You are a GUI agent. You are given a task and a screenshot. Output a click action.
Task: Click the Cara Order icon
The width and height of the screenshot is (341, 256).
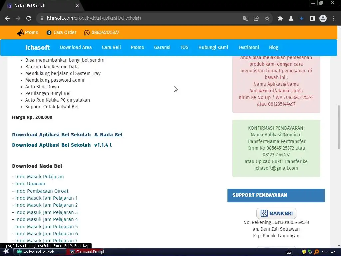point(49,32)
